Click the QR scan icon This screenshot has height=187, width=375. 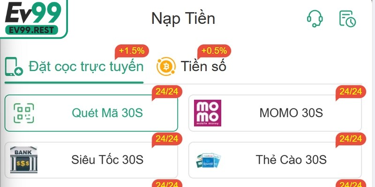pyautogui.click(x=24, y=113)
